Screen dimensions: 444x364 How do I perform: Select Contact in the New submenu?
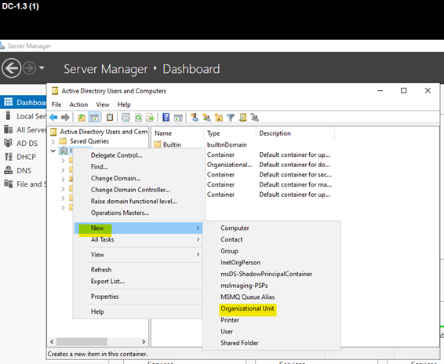(271, 239)
